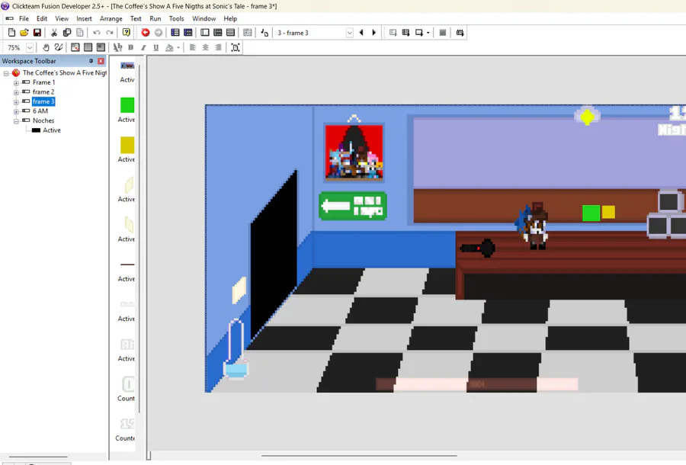
Task: Align text to the left
Action: coord(193,47)
